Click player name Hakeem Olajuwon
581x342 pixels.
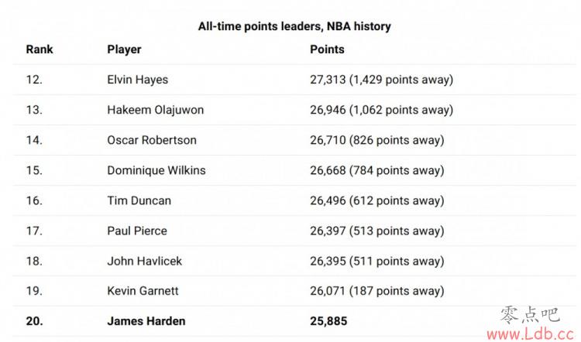click(156, 110)
